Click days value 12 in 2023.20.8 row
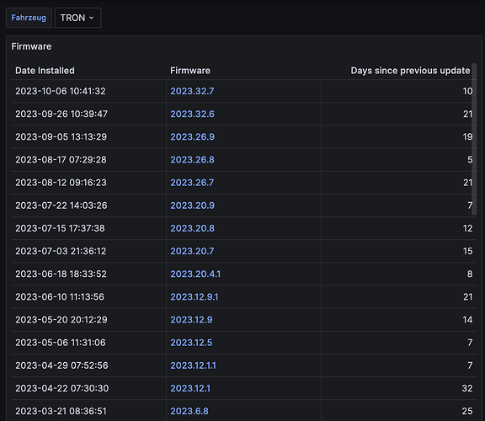The height and width of the screenshot is (421, 485). (467, 228)
